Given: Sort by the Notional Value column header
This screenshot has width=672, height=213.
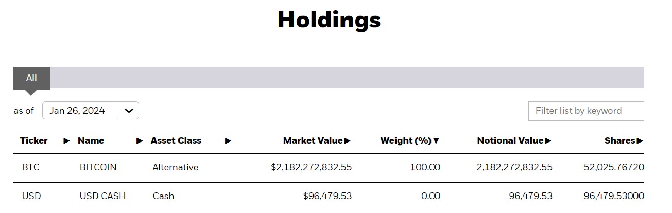Looking at the screenshot, I should pyautogui.click(x=510, y=140).
